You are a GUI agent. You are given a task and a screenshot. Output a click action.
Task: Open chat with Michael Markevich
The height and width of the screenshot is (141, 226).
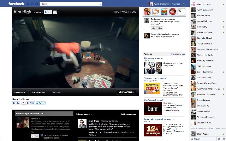[207, 55]
